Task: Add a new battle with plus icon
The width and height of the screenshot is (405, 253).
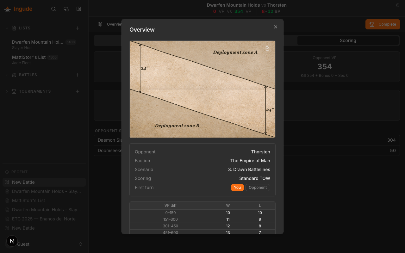Action: pyautogui.click(x=78, y=75)
